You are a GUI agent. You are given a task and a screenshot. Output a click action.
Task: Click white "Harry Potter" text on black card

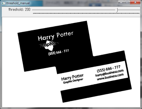coord(56,36)
